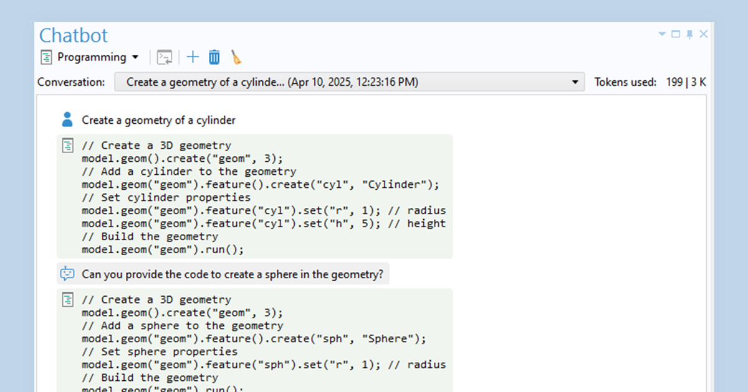The width and height of the screenshot is (748, 392).
Task: Select the 'Create a geometry of a cylinder' message
Action: click(x=158, y=120)
